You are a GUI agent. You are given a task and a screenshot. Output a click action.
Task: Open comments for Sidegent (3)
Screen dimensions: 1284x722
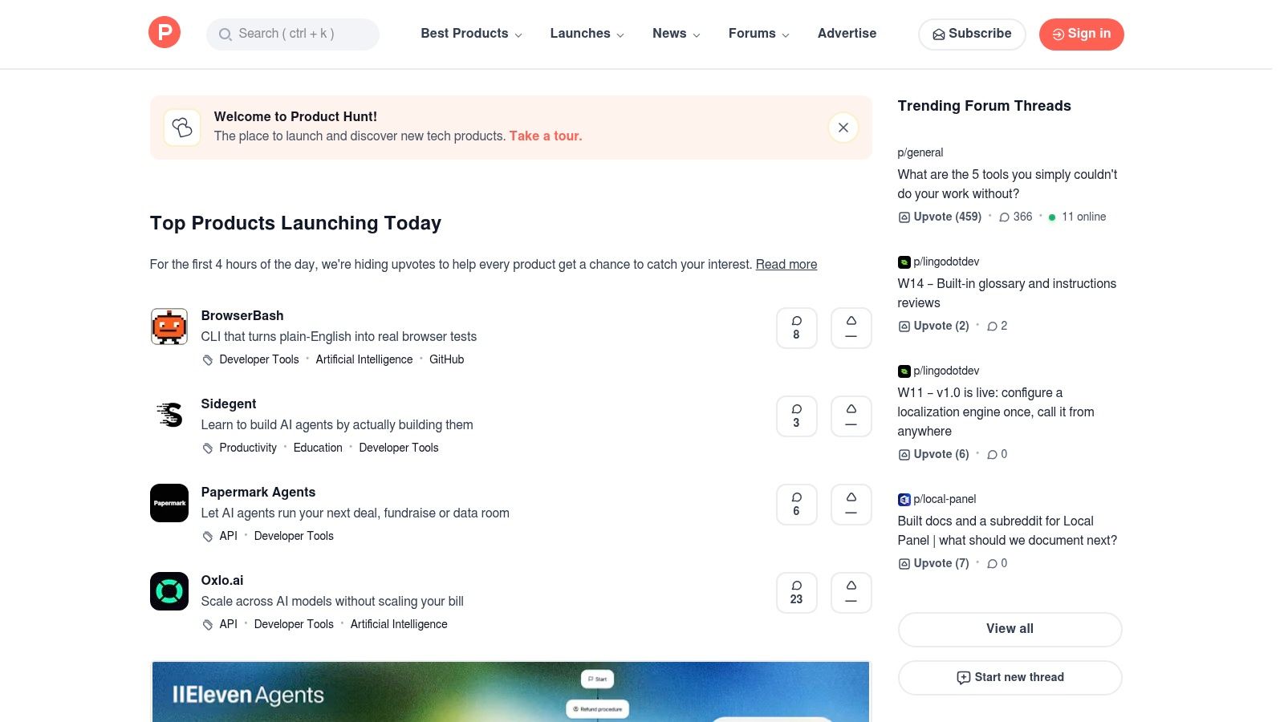(x=796, y=416)
